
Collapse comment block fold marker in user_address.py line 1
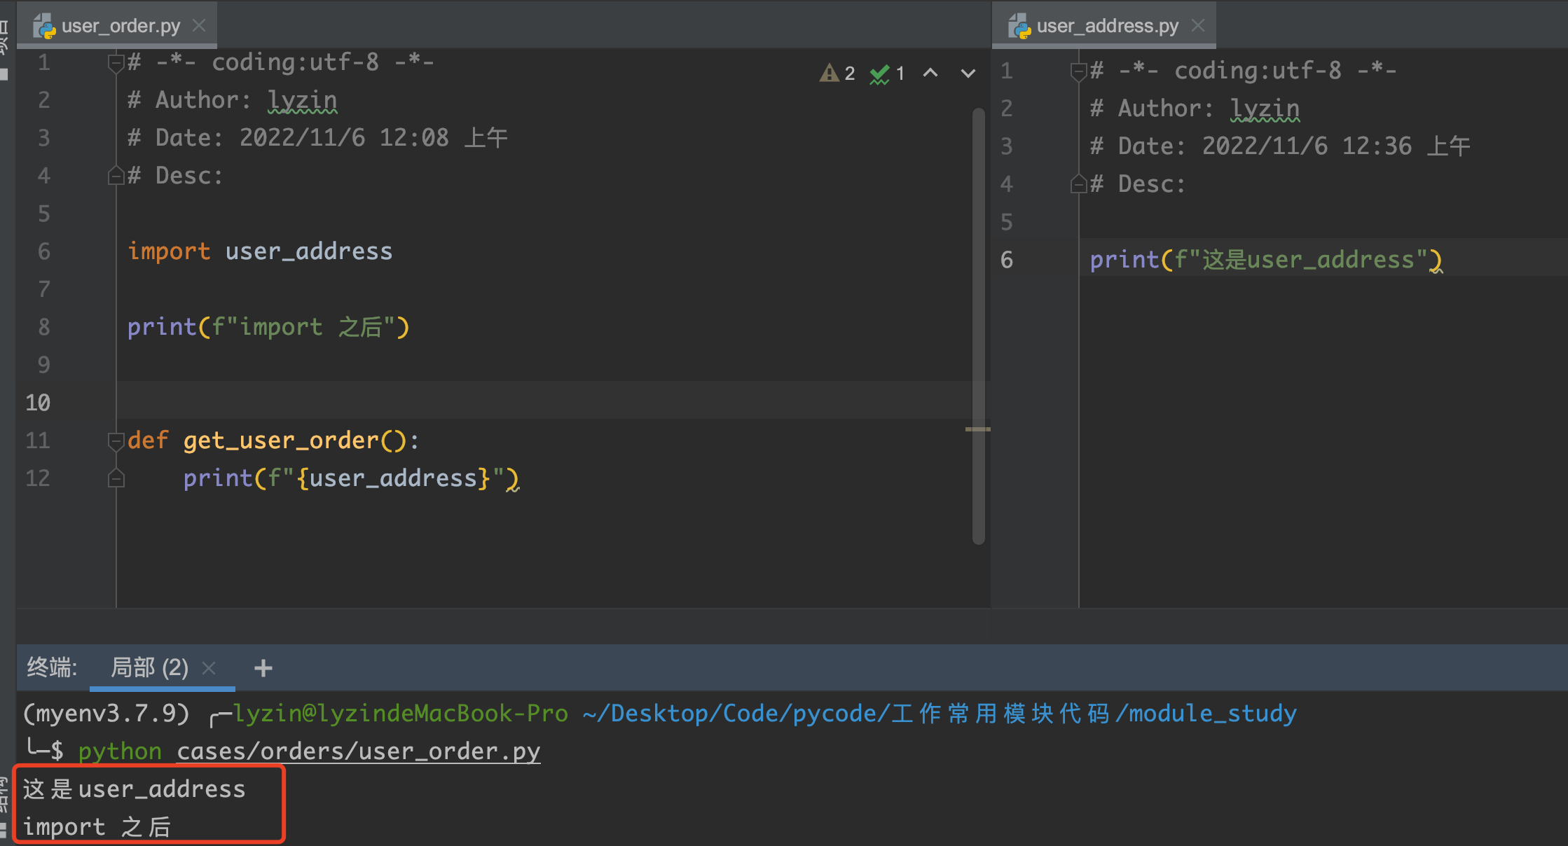point(1078,71)
